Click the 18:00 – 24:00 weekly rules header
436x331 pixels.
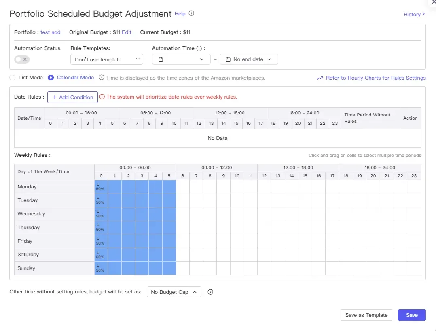pos(380,168)
